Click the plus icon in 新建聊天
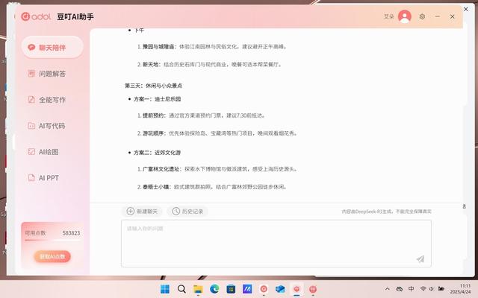This screenshot has width=478, height=298. pyautogui.click(x=131, y=212)
